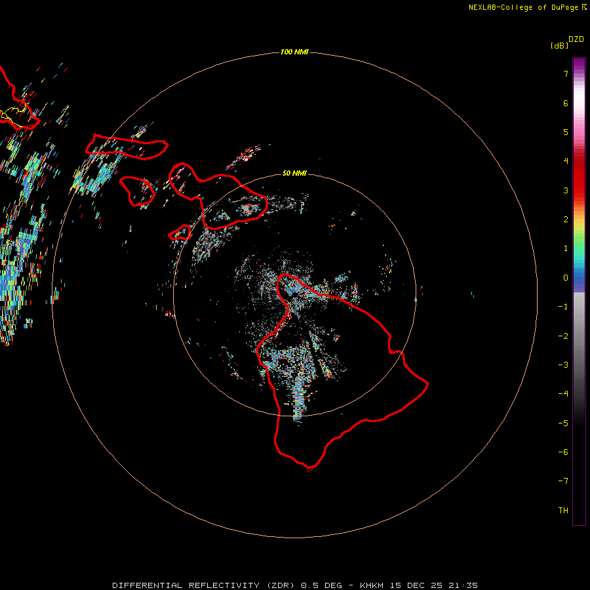Click the red 3 dB band in color bar
Screen dimensions: 590x590
[579, 188]
